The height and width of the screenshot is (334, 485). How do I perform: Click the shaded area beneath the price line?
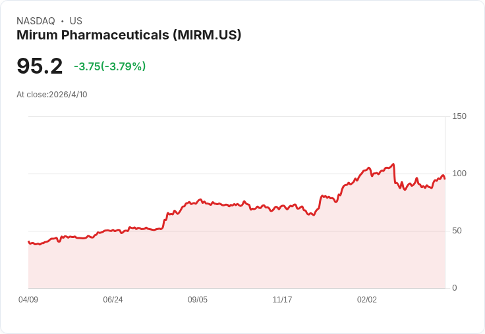click(x=237, y=253)
